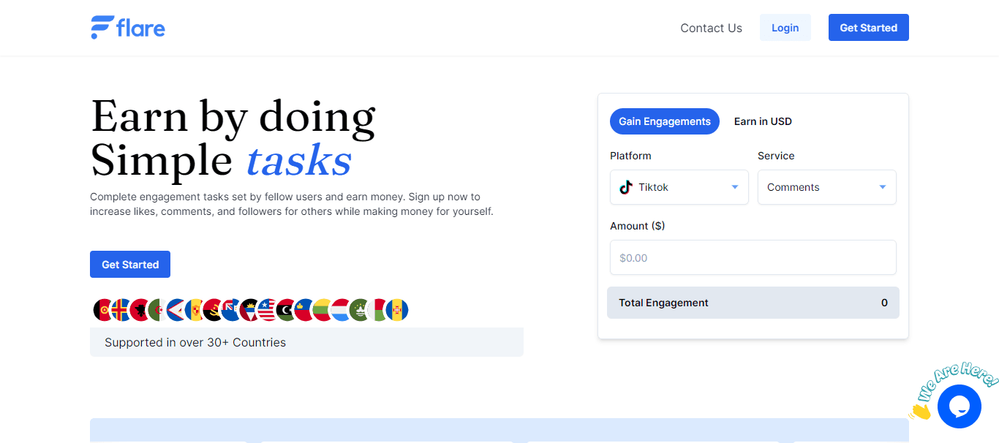Click the Luxembourg flag icon
The width and height of the screenshot is (999, 443).
pyautogui.click(x=341, y=310)
